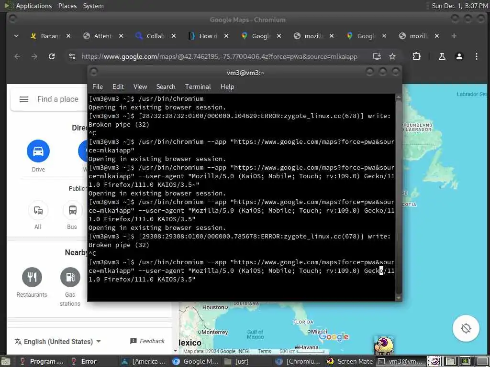Screen dimensions: 490x367
Task: Open the terminal View menu
Action: (x=140, y=87)
